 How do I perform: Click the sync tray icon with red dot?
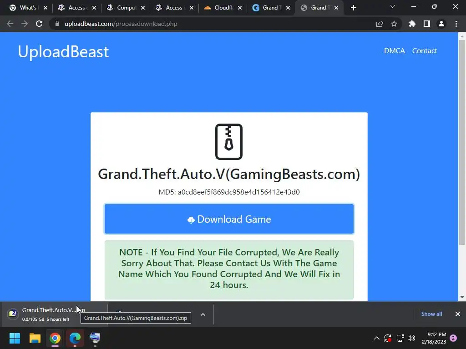[x=388, y=338]
